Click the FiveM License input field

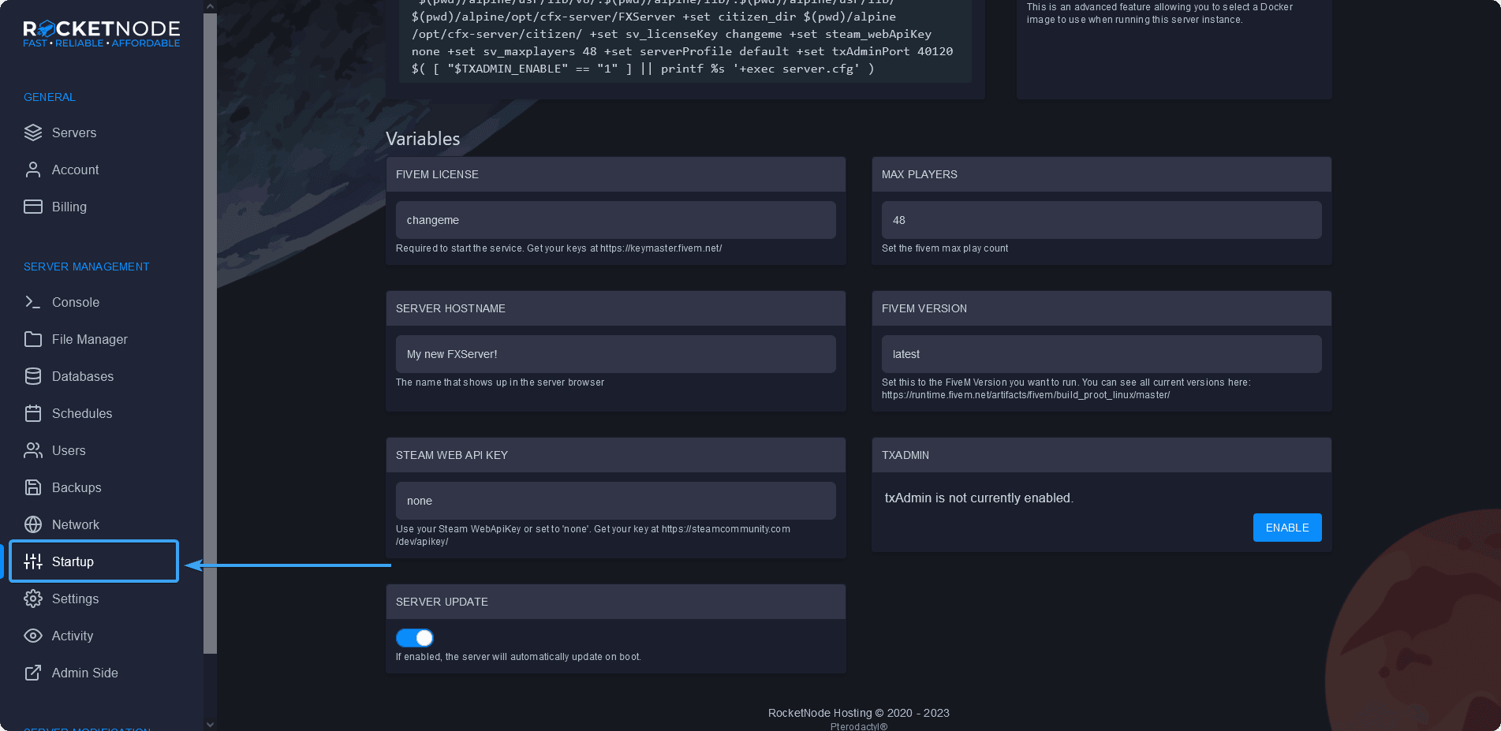pos(615,220)
